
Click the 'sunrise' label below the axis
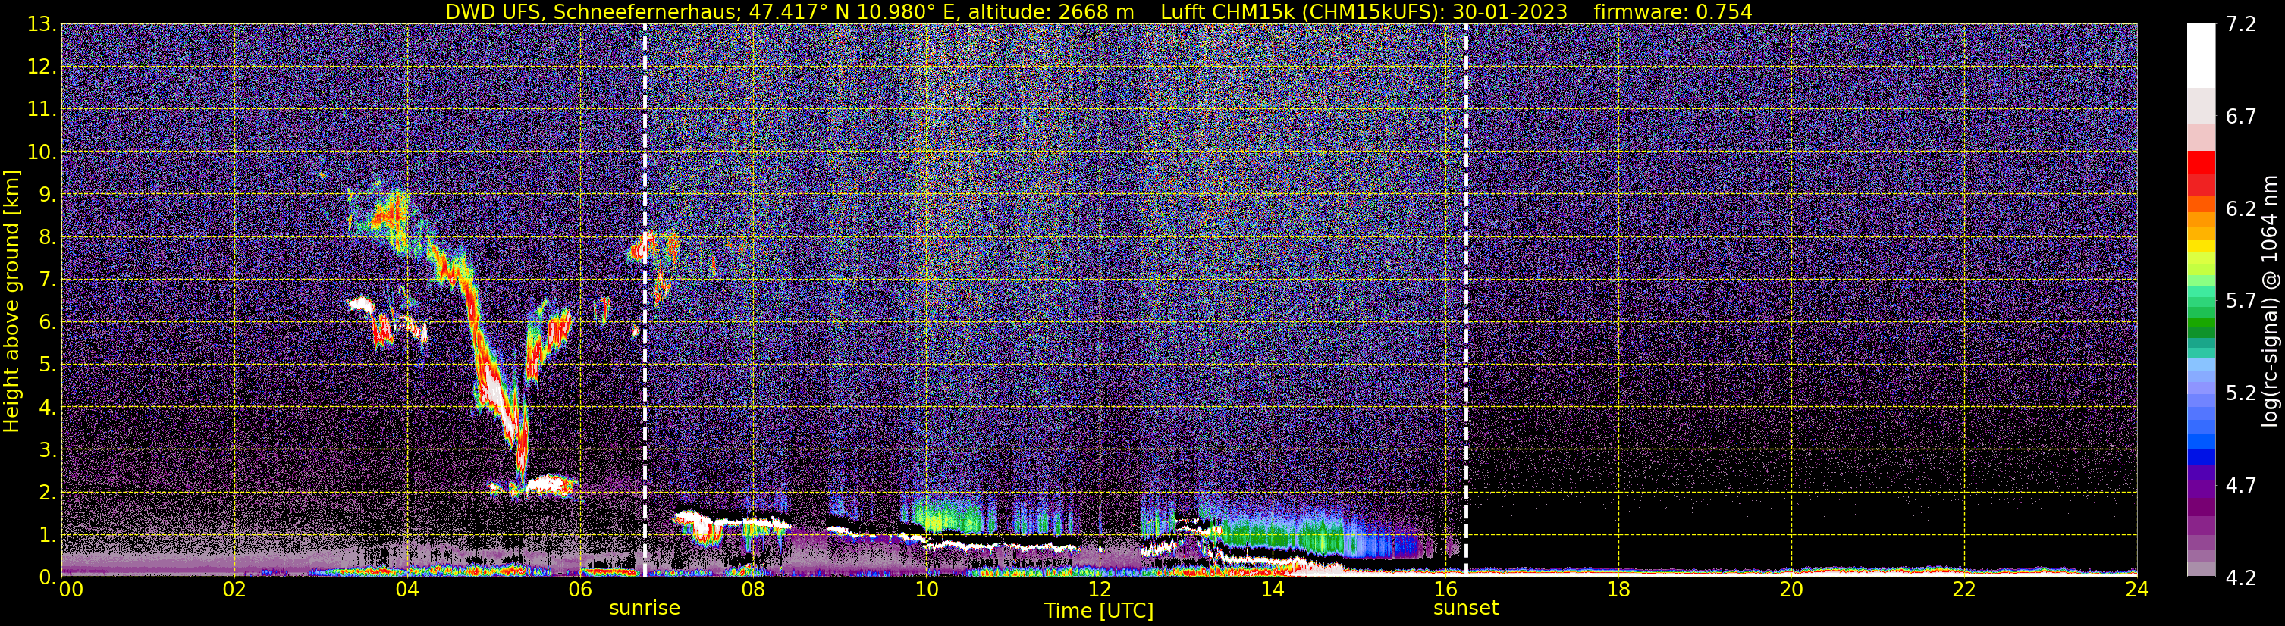[644, 609]
